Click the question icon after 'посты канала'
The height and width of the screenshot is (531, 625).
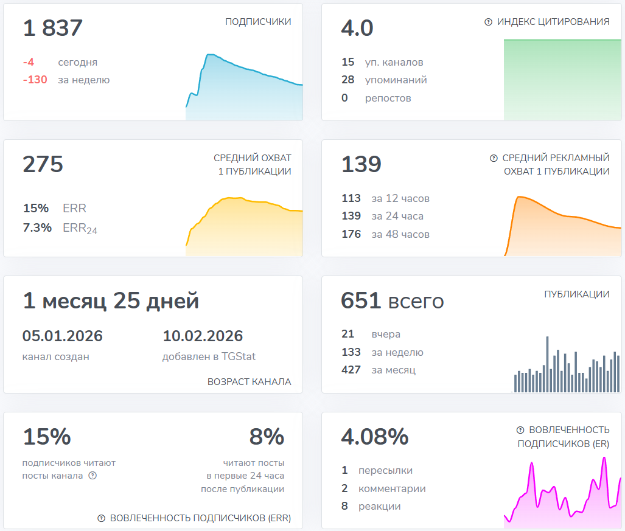[x=93, y=476]
